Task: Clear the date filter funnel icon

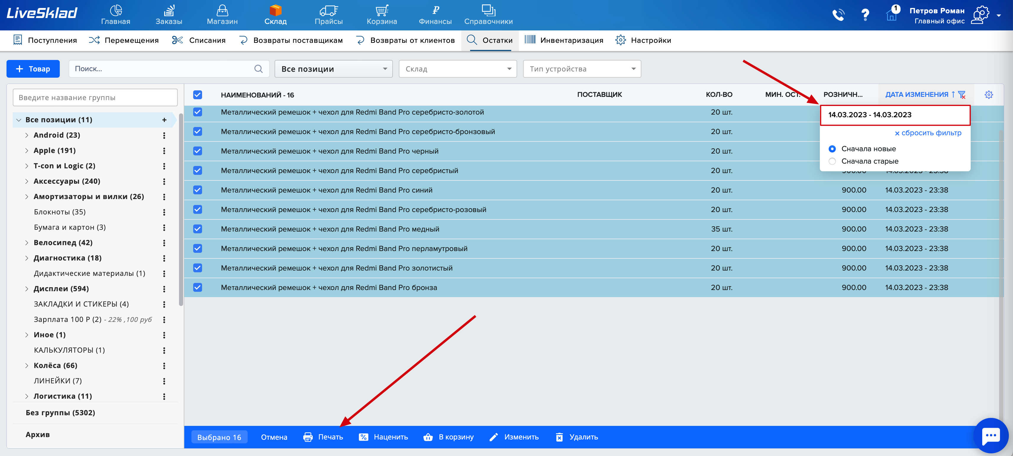Action: 962,95
